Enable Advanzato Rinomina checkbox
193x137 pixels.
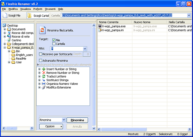coord(40,60)
